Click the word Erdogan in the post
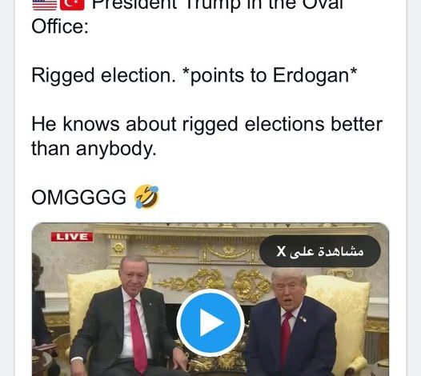The height and width of the screenshot is (376, 421). pos(311,75)
